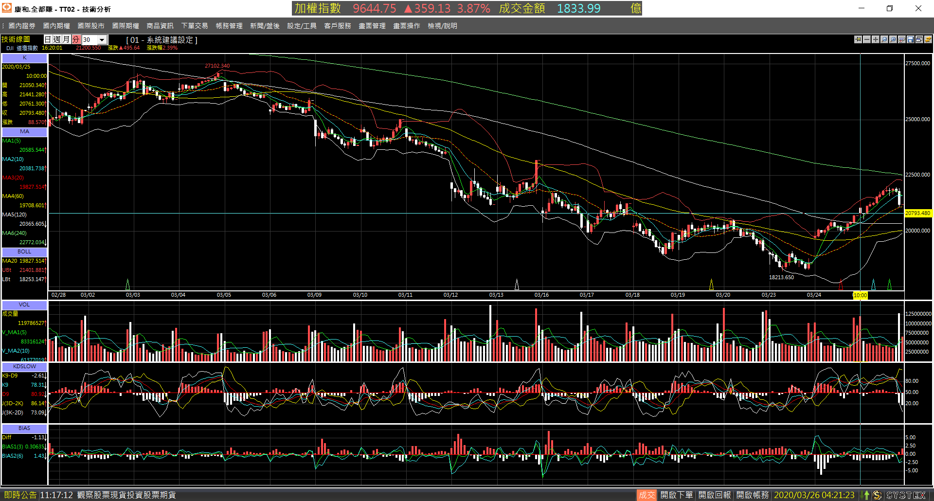The width and height of the screenshot is (934, 501).
Task: Click the yellow 20793.480 price marker
Action: [917, 213]
